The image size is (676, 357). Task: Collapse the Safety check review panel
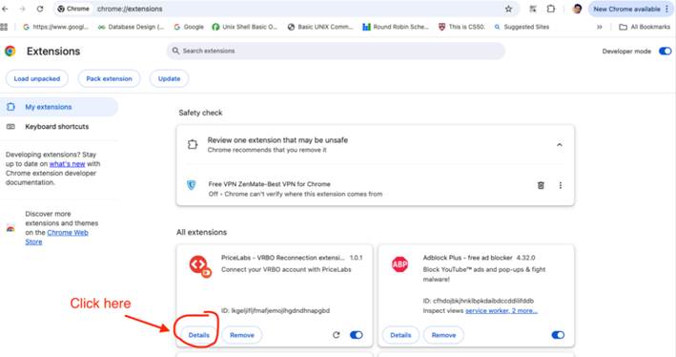(559, 144)
